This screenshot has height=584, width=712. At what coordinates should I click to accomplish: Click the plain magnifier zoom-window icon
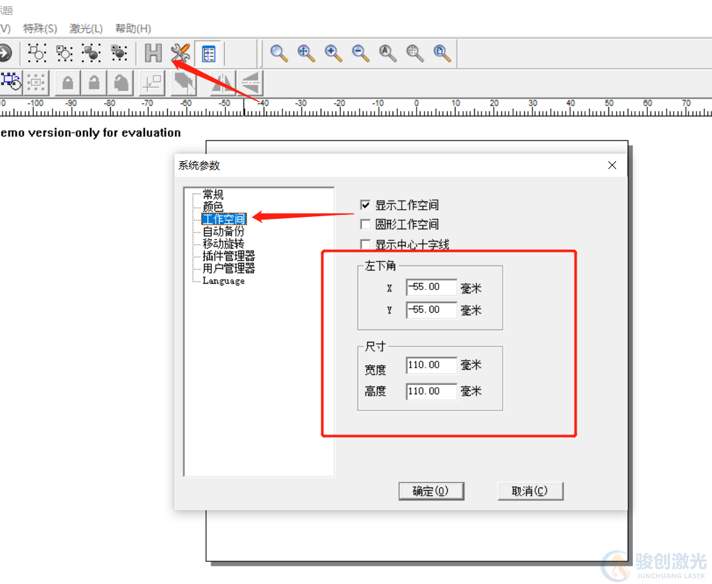279,53
